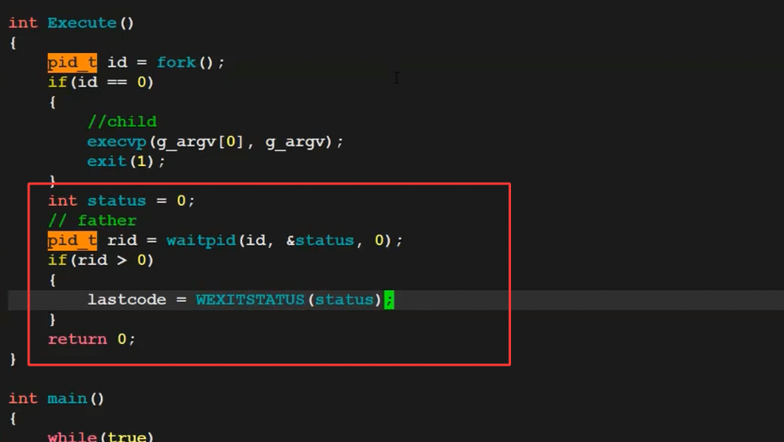784x442 pixels.
Task: Place cursor at WEXITSTATUS macro
Action: pos(250,300)
